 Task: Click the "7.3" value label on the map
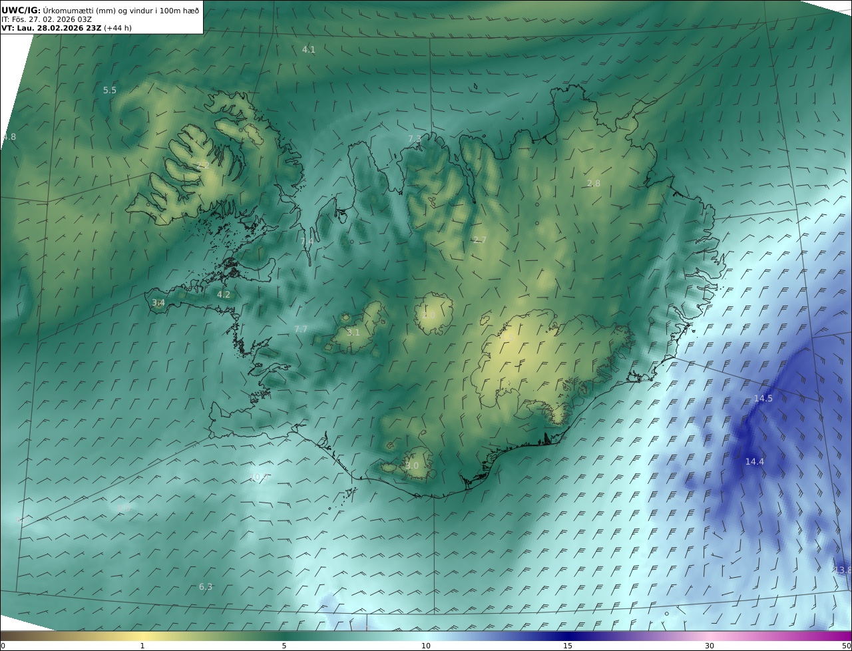click(x=415, y=138)
